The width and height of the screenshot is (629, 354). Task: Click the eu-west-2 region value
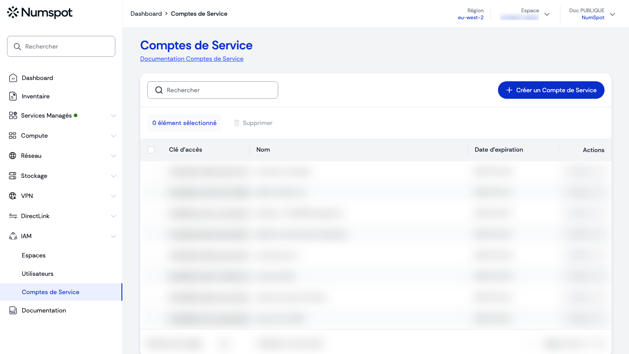tap(470, 17)
